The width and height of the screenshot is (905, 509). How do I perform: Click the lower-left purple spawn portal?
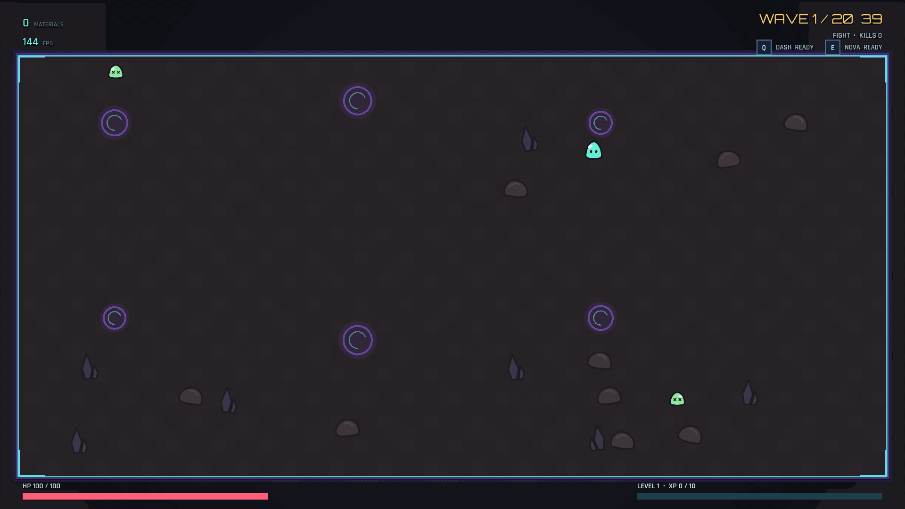tap(115, 318)
